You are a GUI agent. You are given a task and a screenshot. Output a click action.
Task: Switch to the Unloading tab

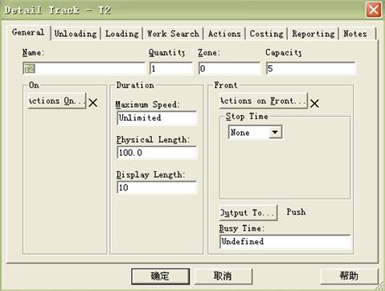point(76,34)
